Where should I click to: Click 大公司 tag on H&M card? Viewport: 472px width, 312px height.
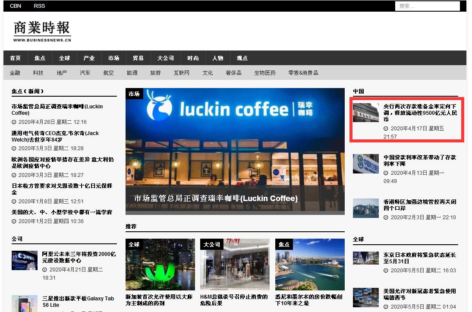(x=211, y=244)
